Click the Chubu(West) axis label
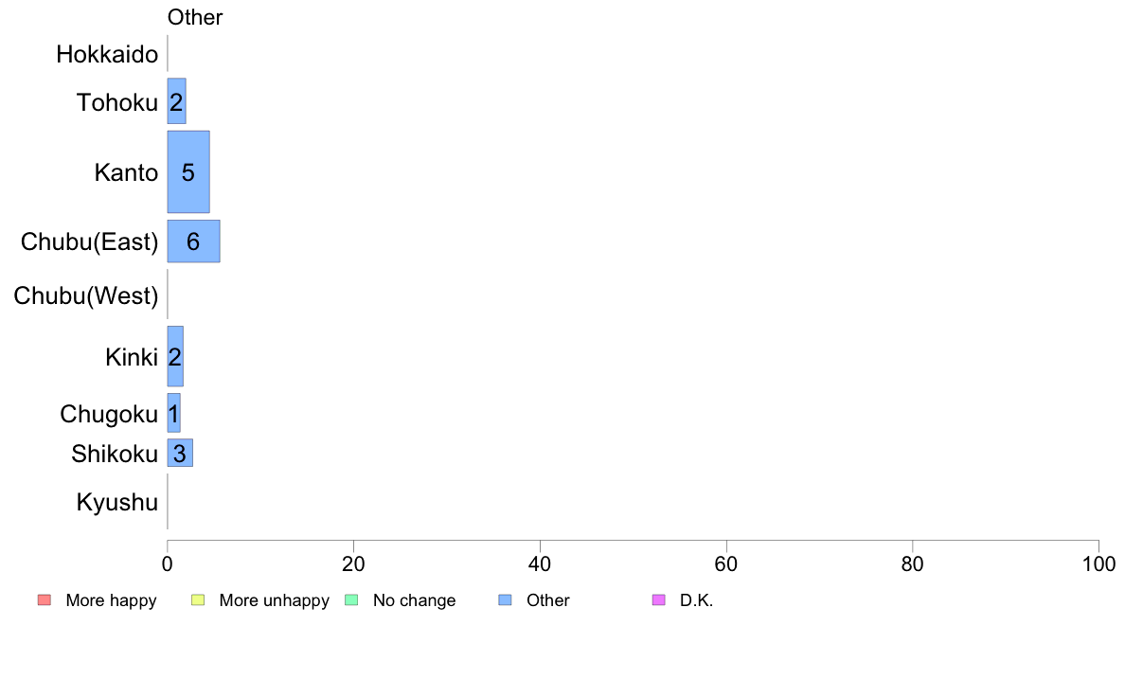The image size is (1125, 697). coord(86,295)
